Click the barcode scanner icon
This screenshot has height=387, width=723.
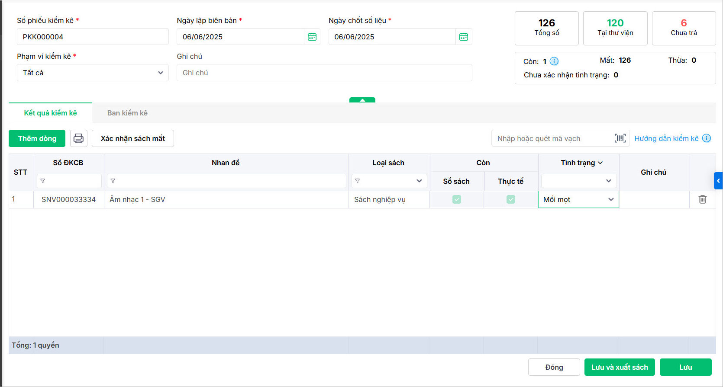pos(620,138)
